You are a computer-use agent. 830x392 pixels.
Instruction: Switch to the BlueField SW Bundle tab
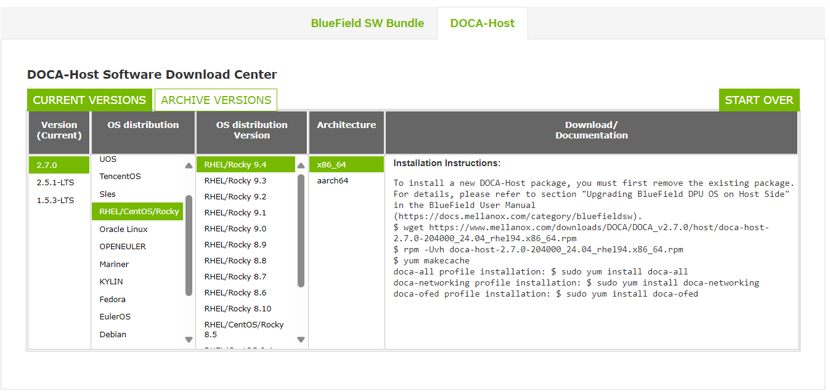point(367,23)
